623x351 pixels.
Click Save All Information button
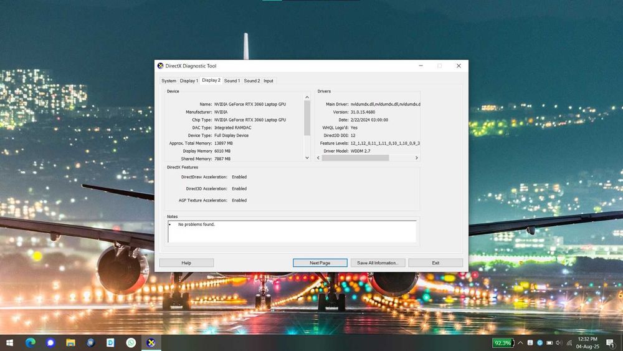pyautogui.click(x=378, y=262)
